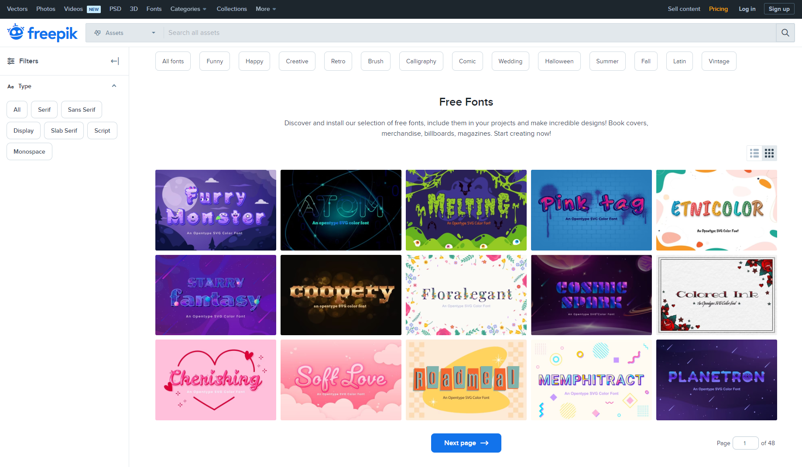Select the Funny tag
802x467 pixels.
(215, 61)
